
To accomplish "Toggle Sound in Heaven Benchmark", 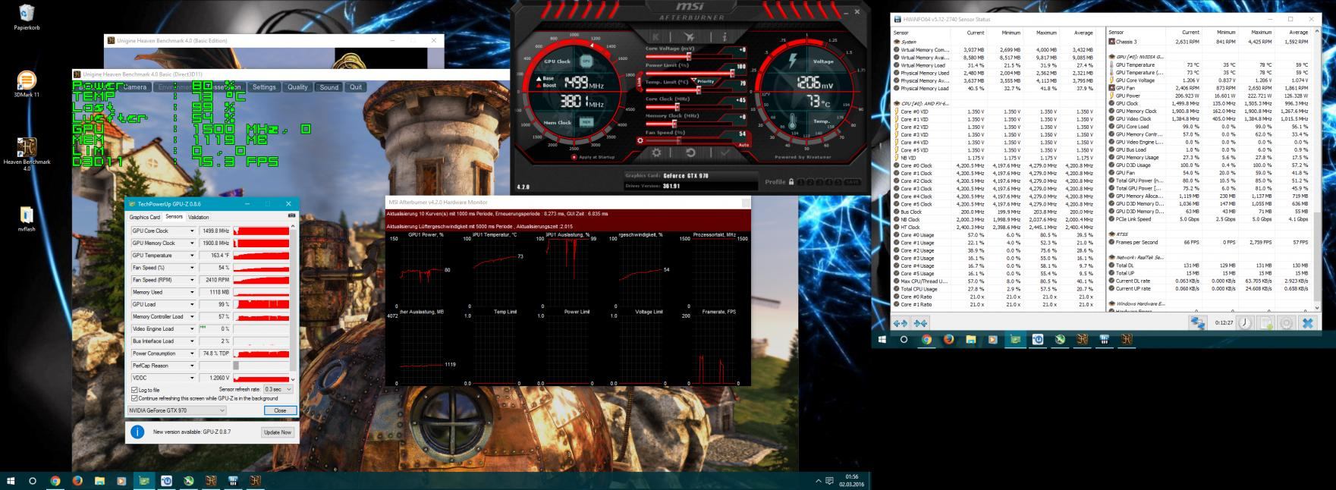I will [329, 87].
